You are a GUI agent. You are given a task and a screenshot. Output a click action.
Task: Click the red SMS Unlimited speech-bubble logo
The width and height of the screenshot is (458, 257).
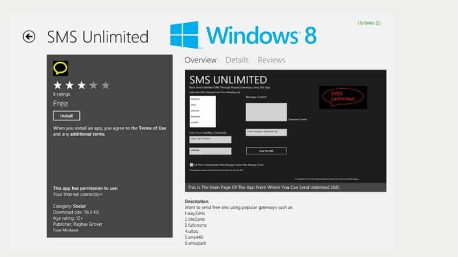coord(343,97)
